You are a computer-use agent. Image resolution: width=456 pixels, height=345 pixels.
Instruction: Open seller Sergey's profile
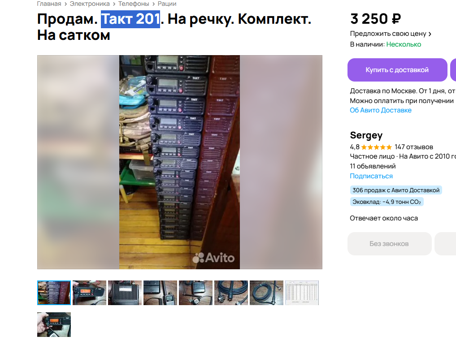click(x=366, y=135)
